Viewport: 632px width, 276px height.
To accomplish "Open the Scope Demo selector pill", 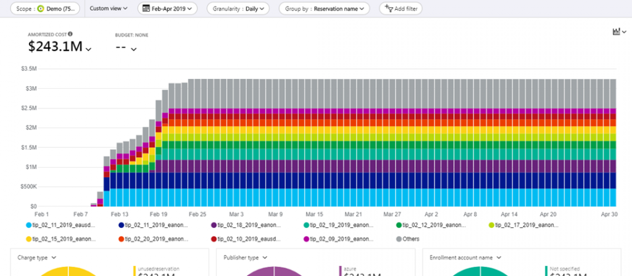I will (45, 9).
